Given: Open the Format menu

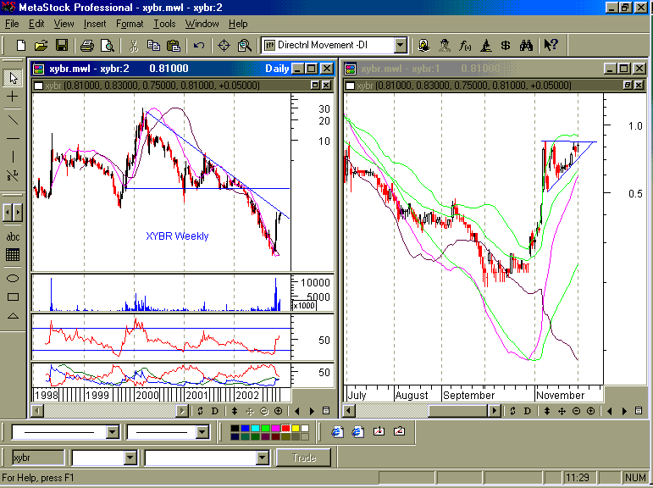Looking at the screenshot, I should [x=130, y=24].
